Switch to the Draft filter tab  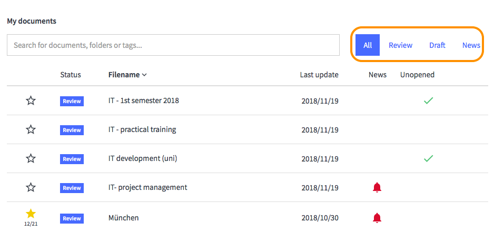click(437, 45)
